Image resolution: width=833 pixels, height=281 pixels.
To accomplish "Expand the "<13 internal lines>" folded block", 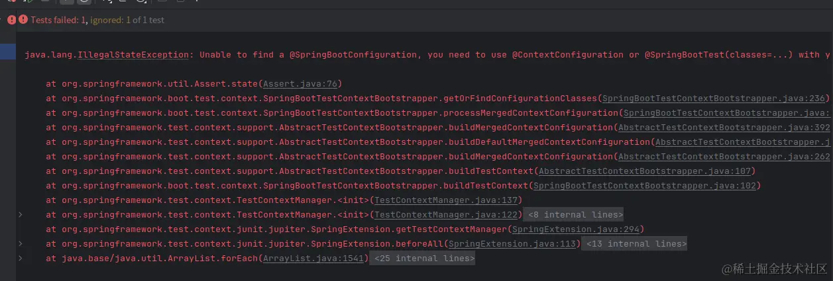I will click(x=634, y=244).
